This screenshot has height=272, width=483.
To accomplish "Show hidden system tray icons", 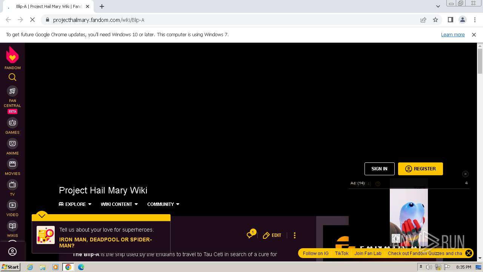I will [x=421, y=267].
